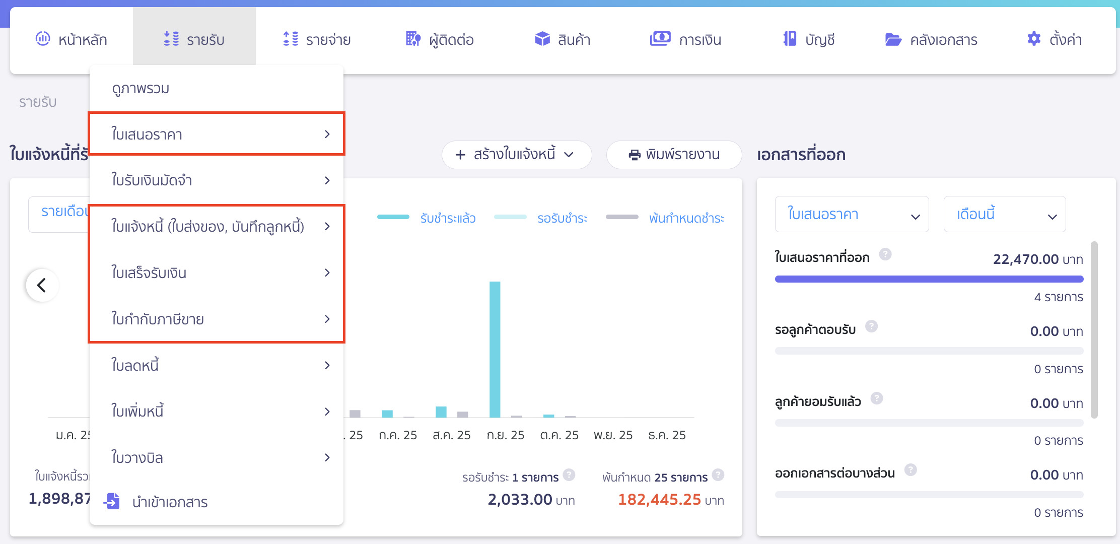Screen dimensions: 1120x544
Task: Open บัญชี with the ledger icon
Action: (x=791, y=39)
